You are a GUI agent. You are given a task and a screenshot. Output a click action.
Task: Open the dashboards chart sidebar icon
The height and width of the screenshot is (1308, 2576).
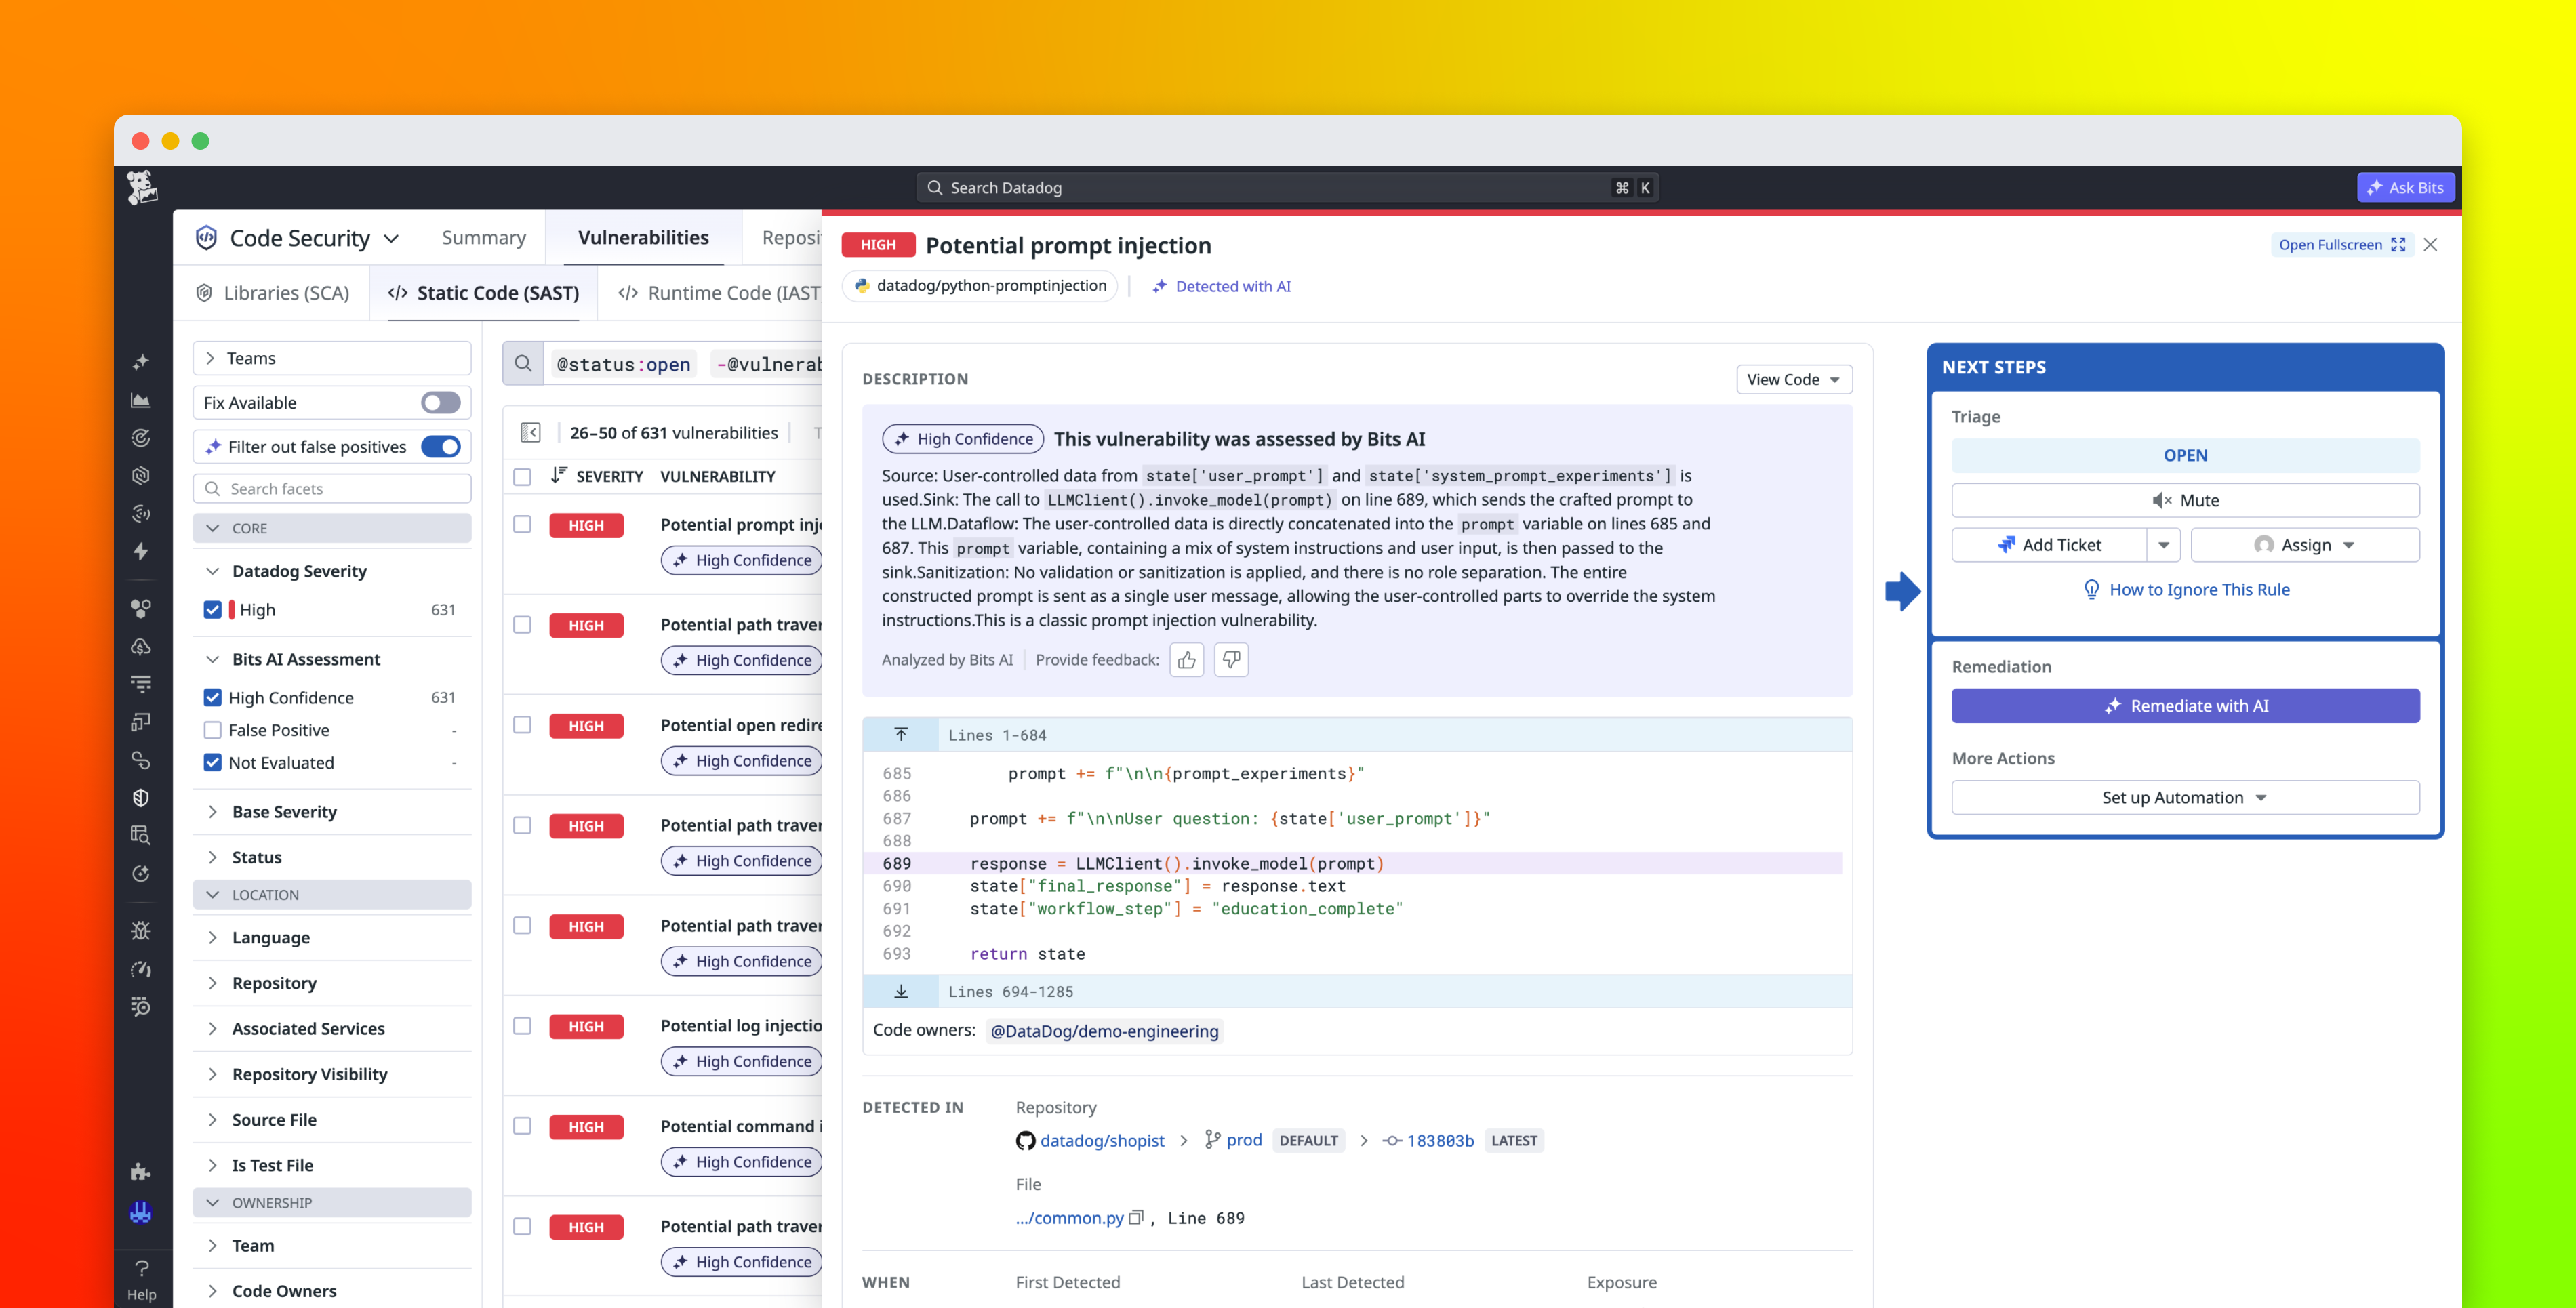coord(141,400)
